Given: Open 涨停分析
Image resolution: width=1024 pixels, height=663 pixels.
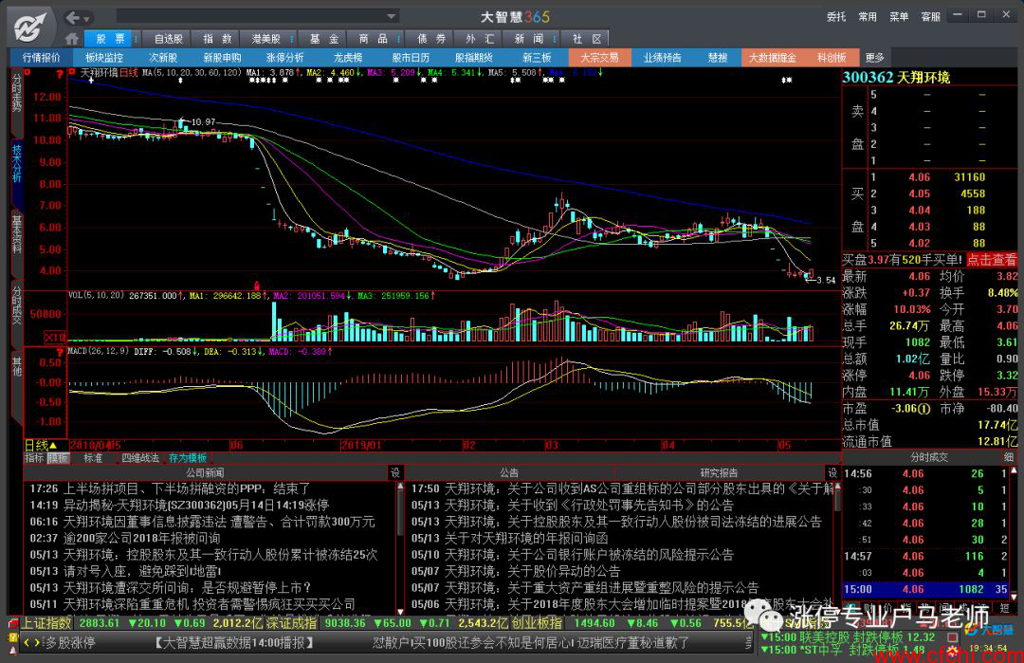Looking at the screenshot, I should 284,58.
